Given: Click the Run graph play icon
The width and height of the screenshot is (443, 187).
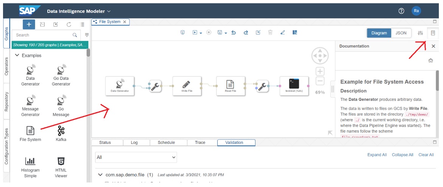Looking at the screenshot, I should (x=195, y=33).
